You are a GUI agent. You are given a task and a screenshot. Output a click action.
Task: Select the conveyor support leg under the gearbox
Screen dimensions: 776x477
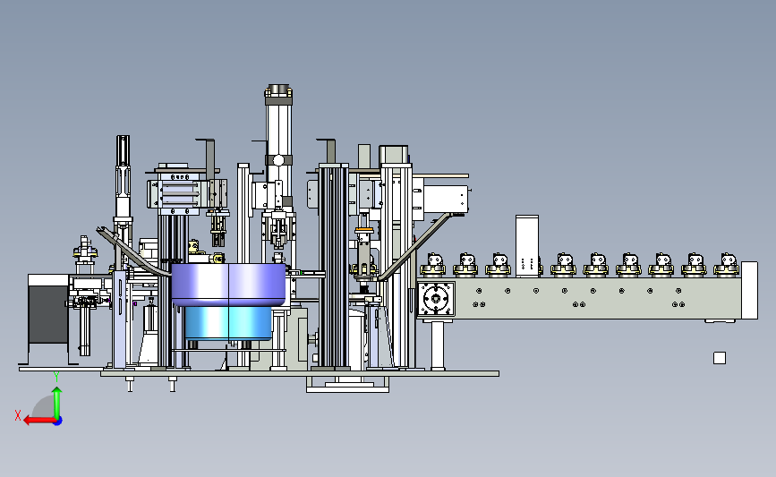pos(437,345)
